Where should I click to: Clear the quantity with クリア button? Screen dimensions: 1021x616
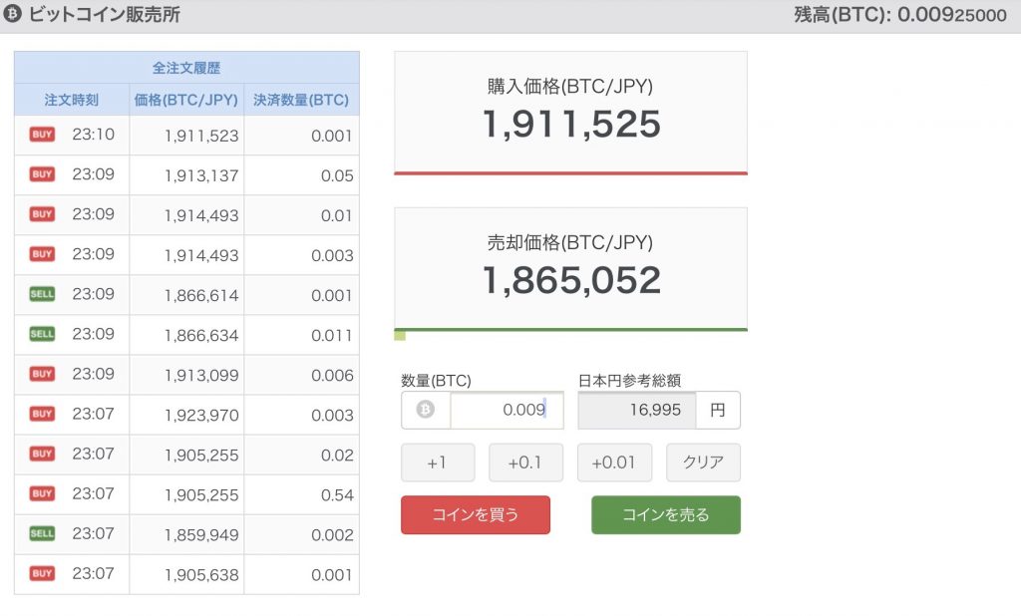[703, 462]
